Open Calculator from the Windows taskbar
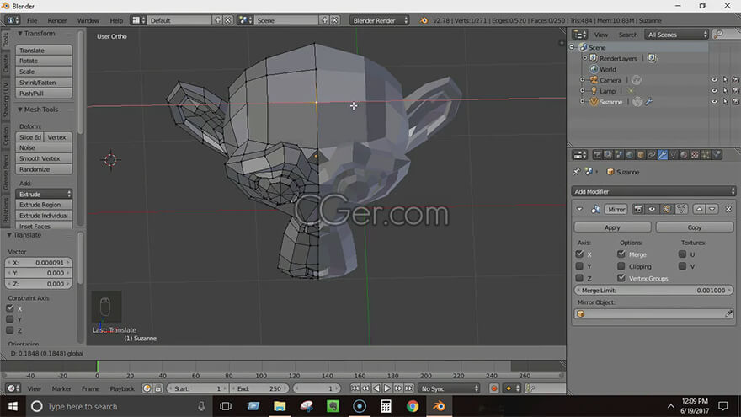 click(x=386, y=406)
